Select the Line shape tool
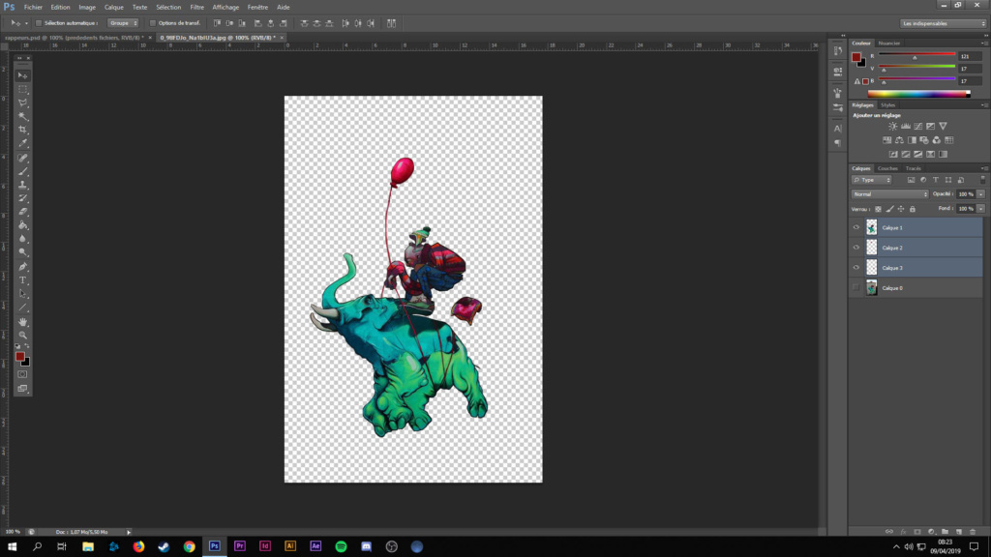 click(23, 308)
